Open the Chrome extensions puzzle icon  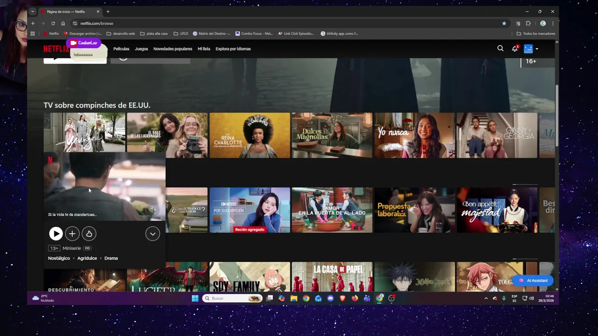point(528,23)
